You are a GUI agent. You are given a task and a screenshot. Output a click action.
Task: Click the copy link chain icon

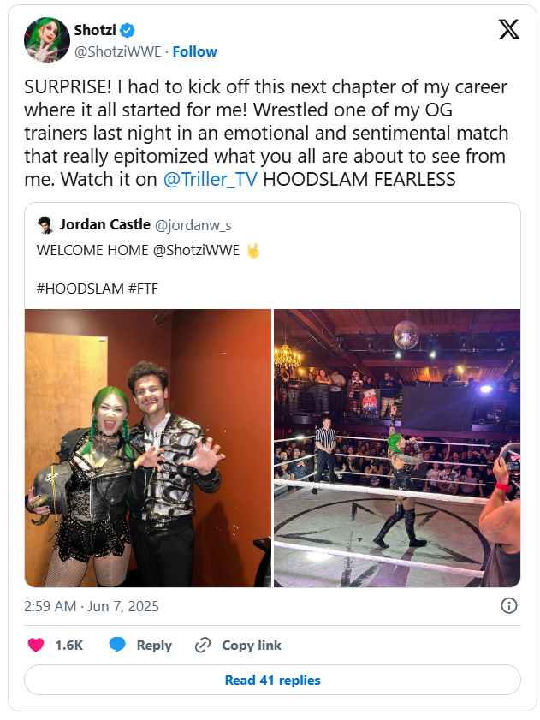click(x=203, y=645)
